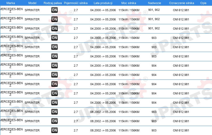Click ON diesel icon in third 901, 902 row

click(x=54, y=29)
